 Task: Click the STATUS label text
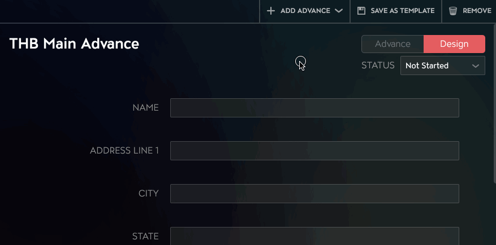(x=378, y=65)
